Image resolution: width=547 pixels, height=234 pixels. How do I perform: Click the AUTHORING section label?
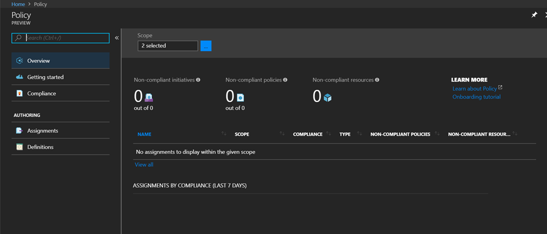tap(27, 115)
